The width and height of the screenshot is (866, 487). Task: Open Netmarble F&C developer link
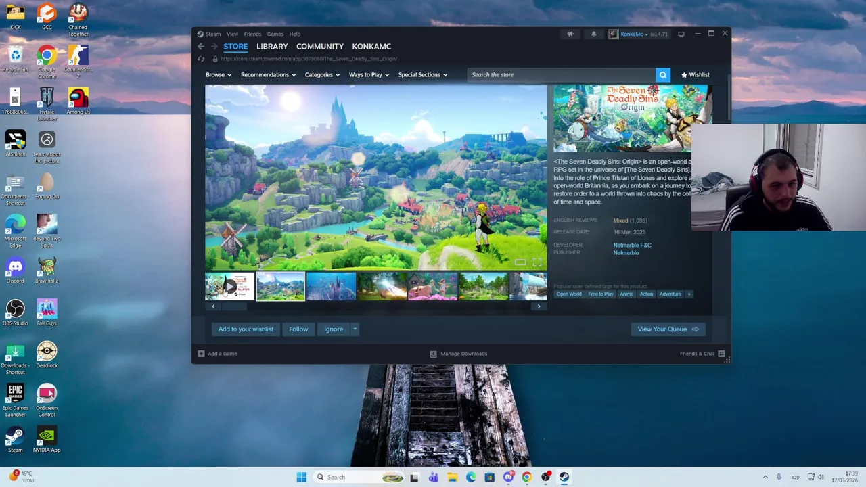632,246
